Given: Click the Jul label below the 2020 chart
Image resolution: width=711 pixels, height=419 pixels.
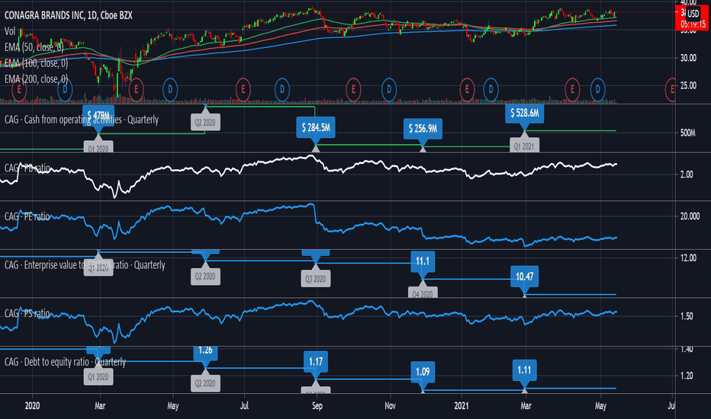Looking at the screenshot, I should [x=244, y=406].
